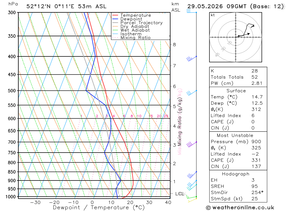Click the Hodograph section heading
This screenshot has width=288, height=211.
(236, 174)
